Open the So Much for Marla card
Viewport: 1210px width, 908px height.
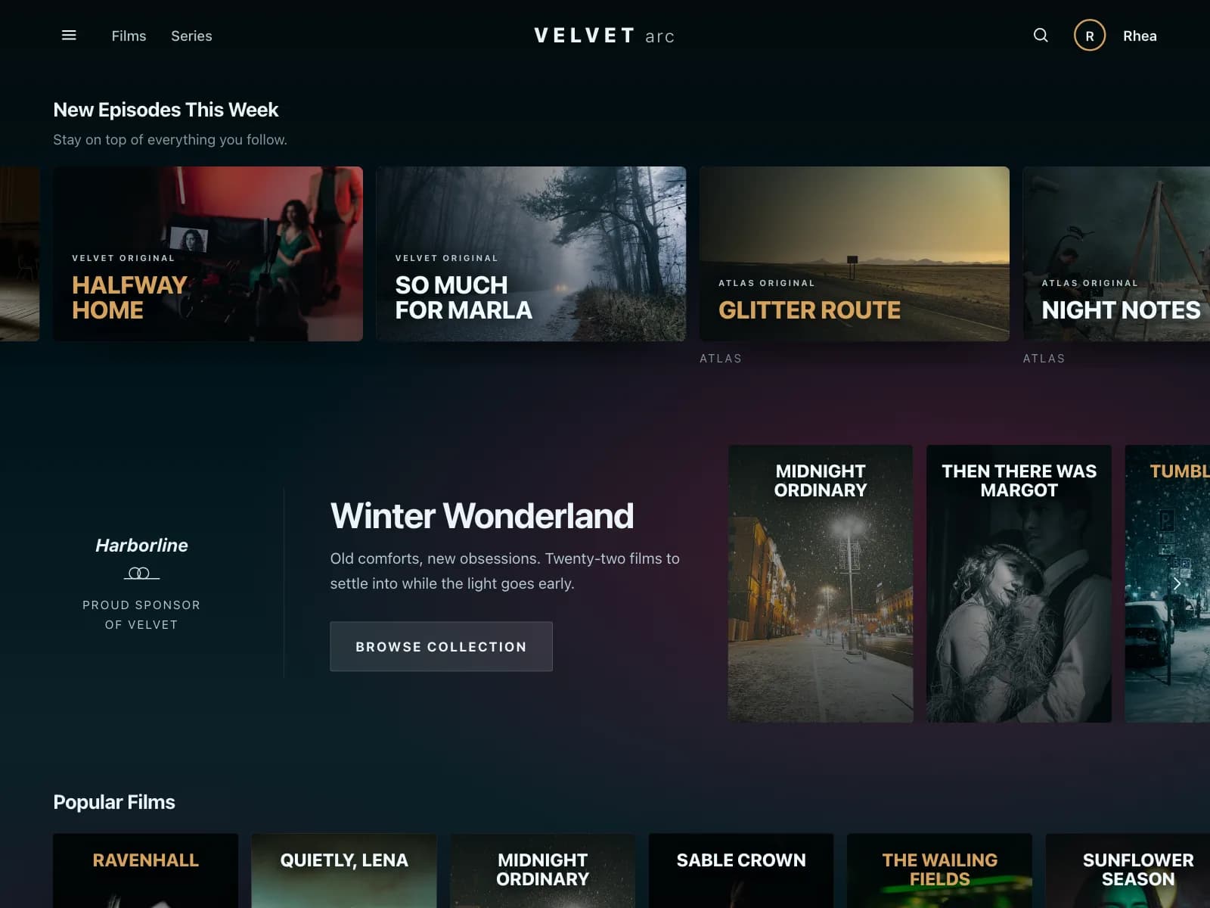click(531, 253)
